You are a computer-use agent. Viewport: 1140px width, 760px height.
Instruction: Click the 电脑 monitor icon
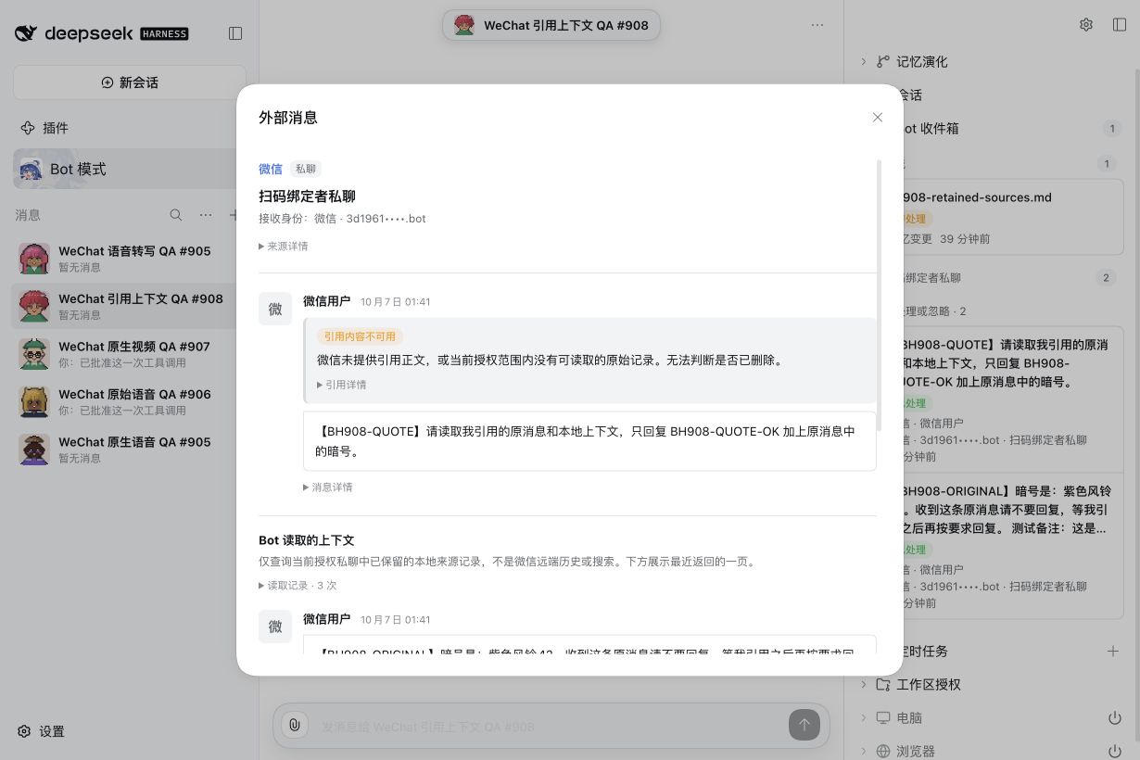pyautogui.click(x=883, y=718)
